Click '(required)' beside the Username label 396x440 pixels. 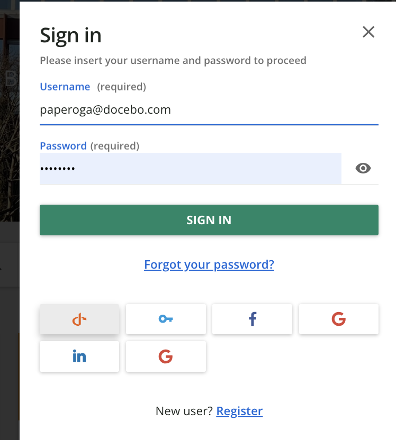click(x=122, y=87)
